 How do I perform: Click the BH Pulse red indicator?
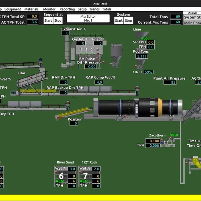tap(97, 59)
